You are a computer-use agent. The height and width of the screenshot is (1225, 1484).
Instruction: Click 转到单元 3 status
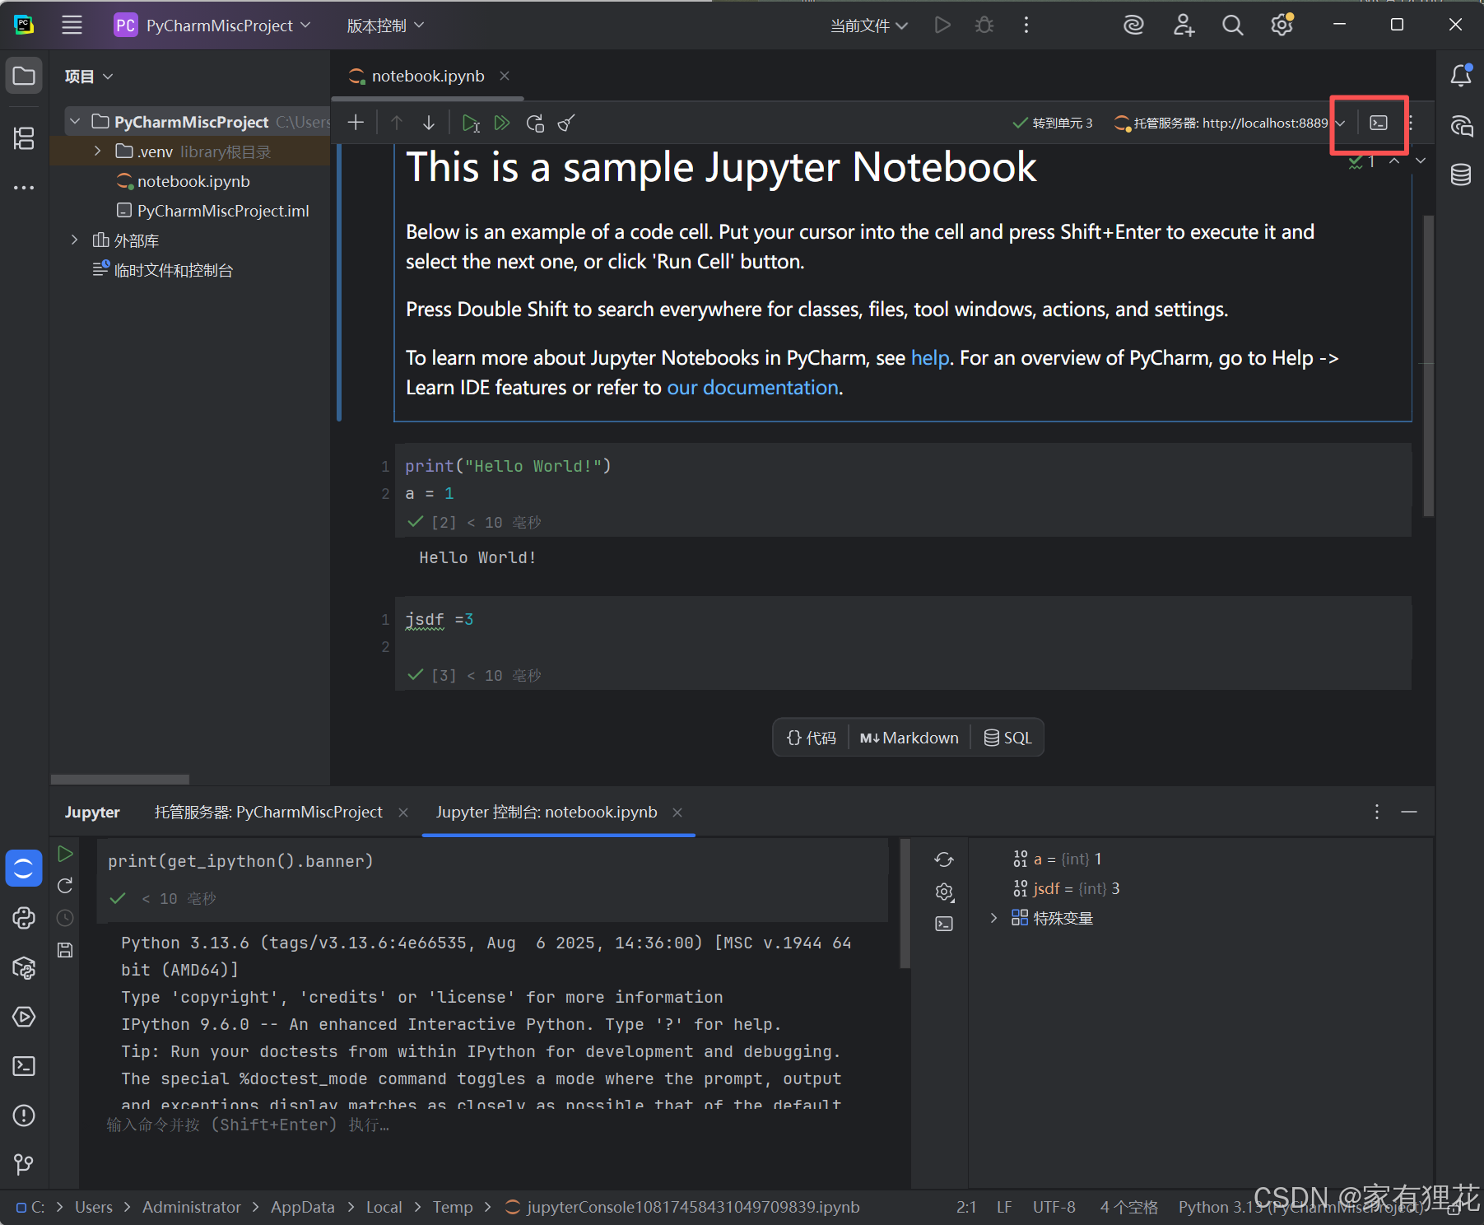click(1053, 123)
